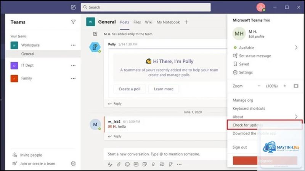
Task: Click Edit profile link
Action: (256, 36)
